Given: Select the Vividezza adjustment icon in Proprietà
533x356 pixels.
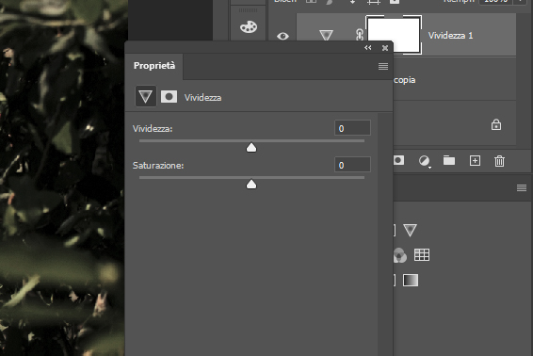Looking at the screenshot, I should click(x=146, y=97).
